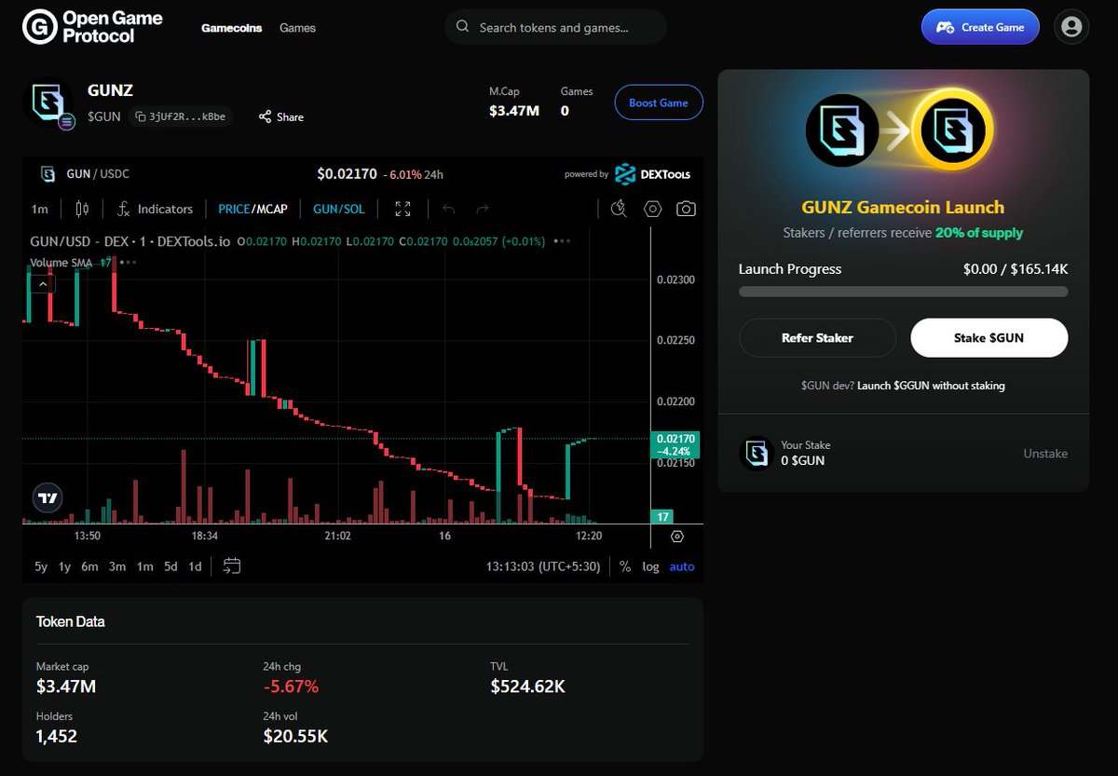Click the Stake $GUN button
Viewport: 1118px width, 776px height.
point(988,337)
